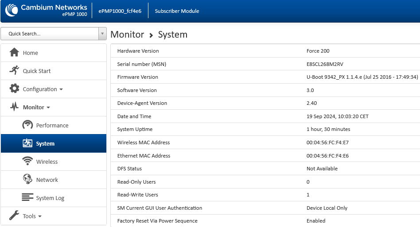Click the Performance gauge icon
Viewport: 420px width, 227px height.
pos(27,125)
